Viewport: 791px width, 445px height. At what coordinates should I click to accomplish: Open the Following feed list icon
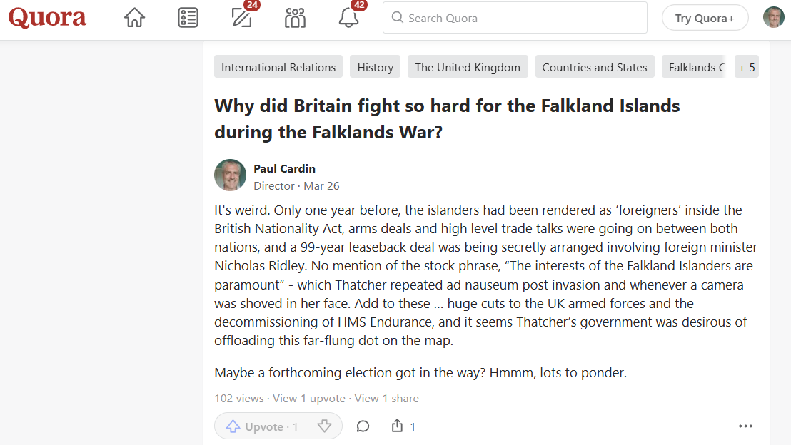click(x=188, y=18)
